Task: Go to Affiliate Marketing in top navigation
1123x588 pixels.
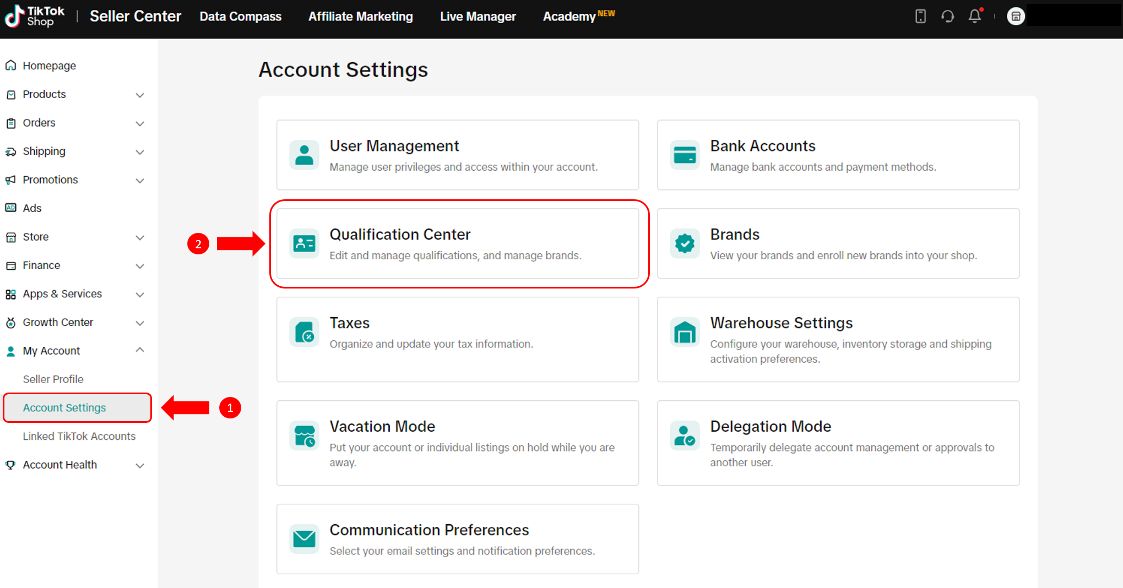Action: (360, 17)
